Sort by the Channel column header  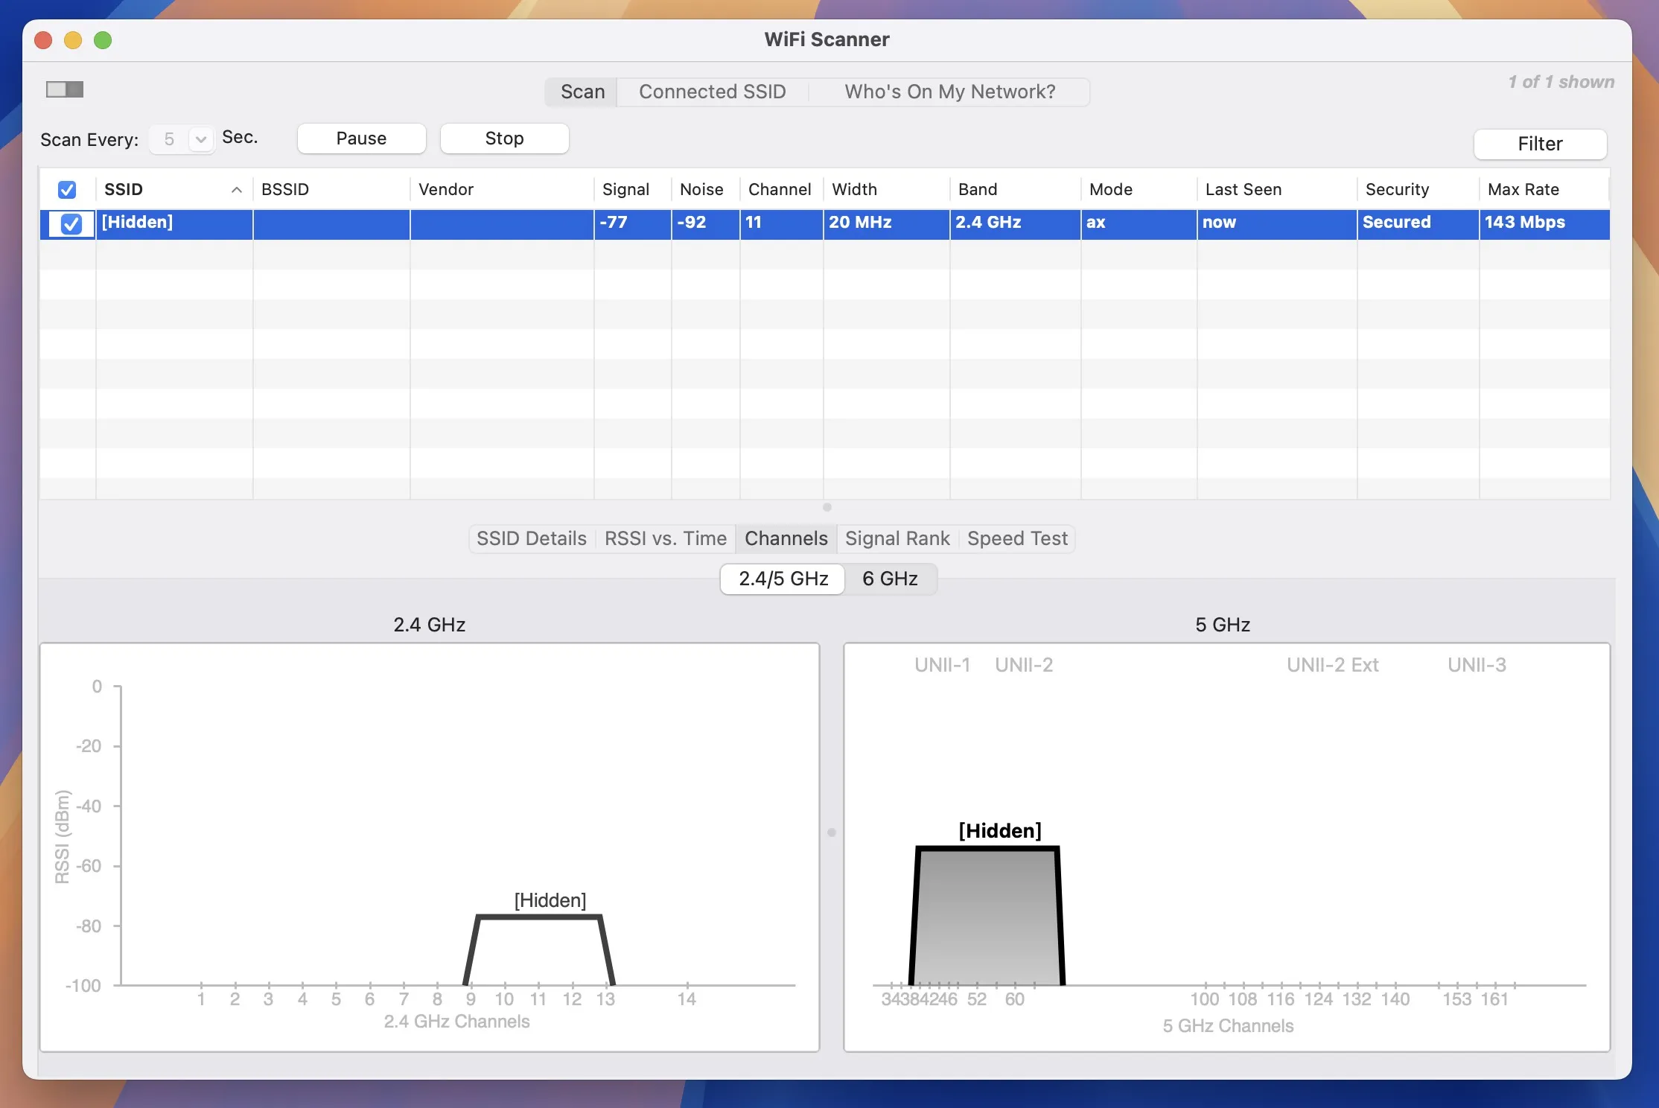782,190
